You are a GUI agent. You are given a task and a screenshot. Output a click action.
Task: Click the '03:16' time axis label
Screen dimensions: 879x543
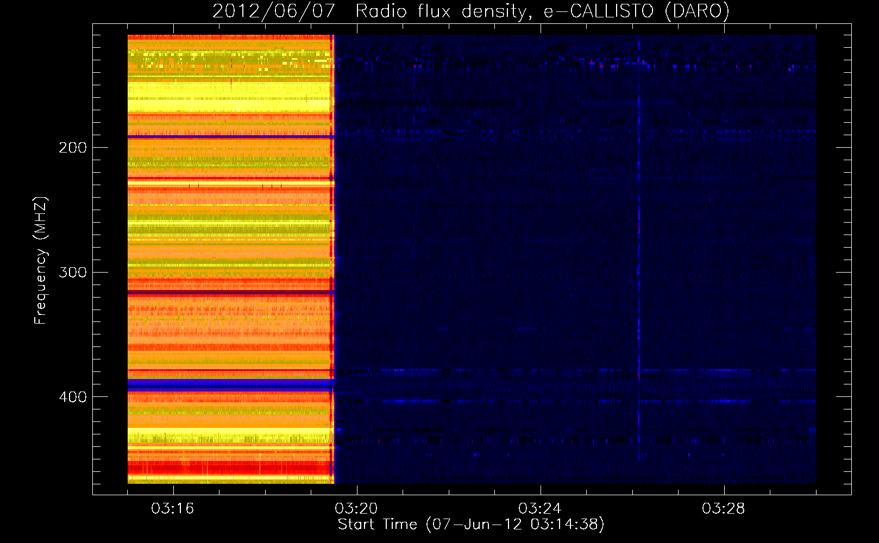coord(173,509)
